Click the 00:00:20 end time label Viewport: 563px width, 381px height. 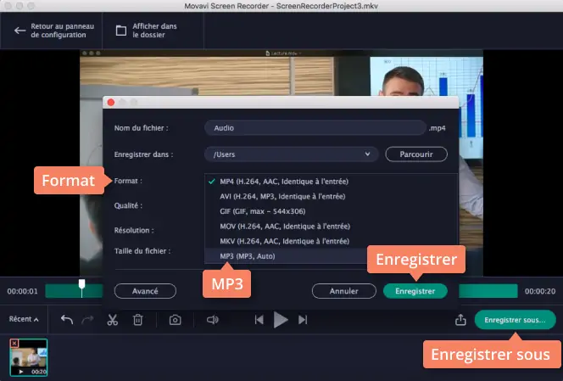pyautogui.click(x=540, y=291)
